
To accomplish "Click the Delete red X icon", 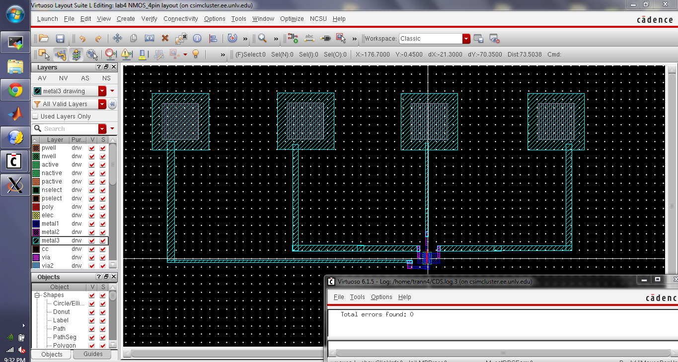I will coord(165,38).
